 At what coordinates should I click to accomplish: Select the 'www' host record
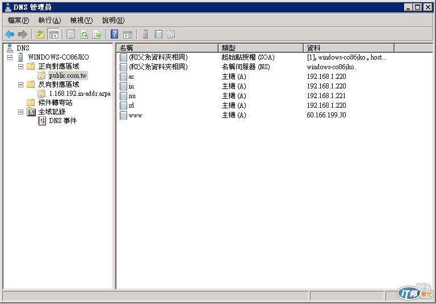135,115
